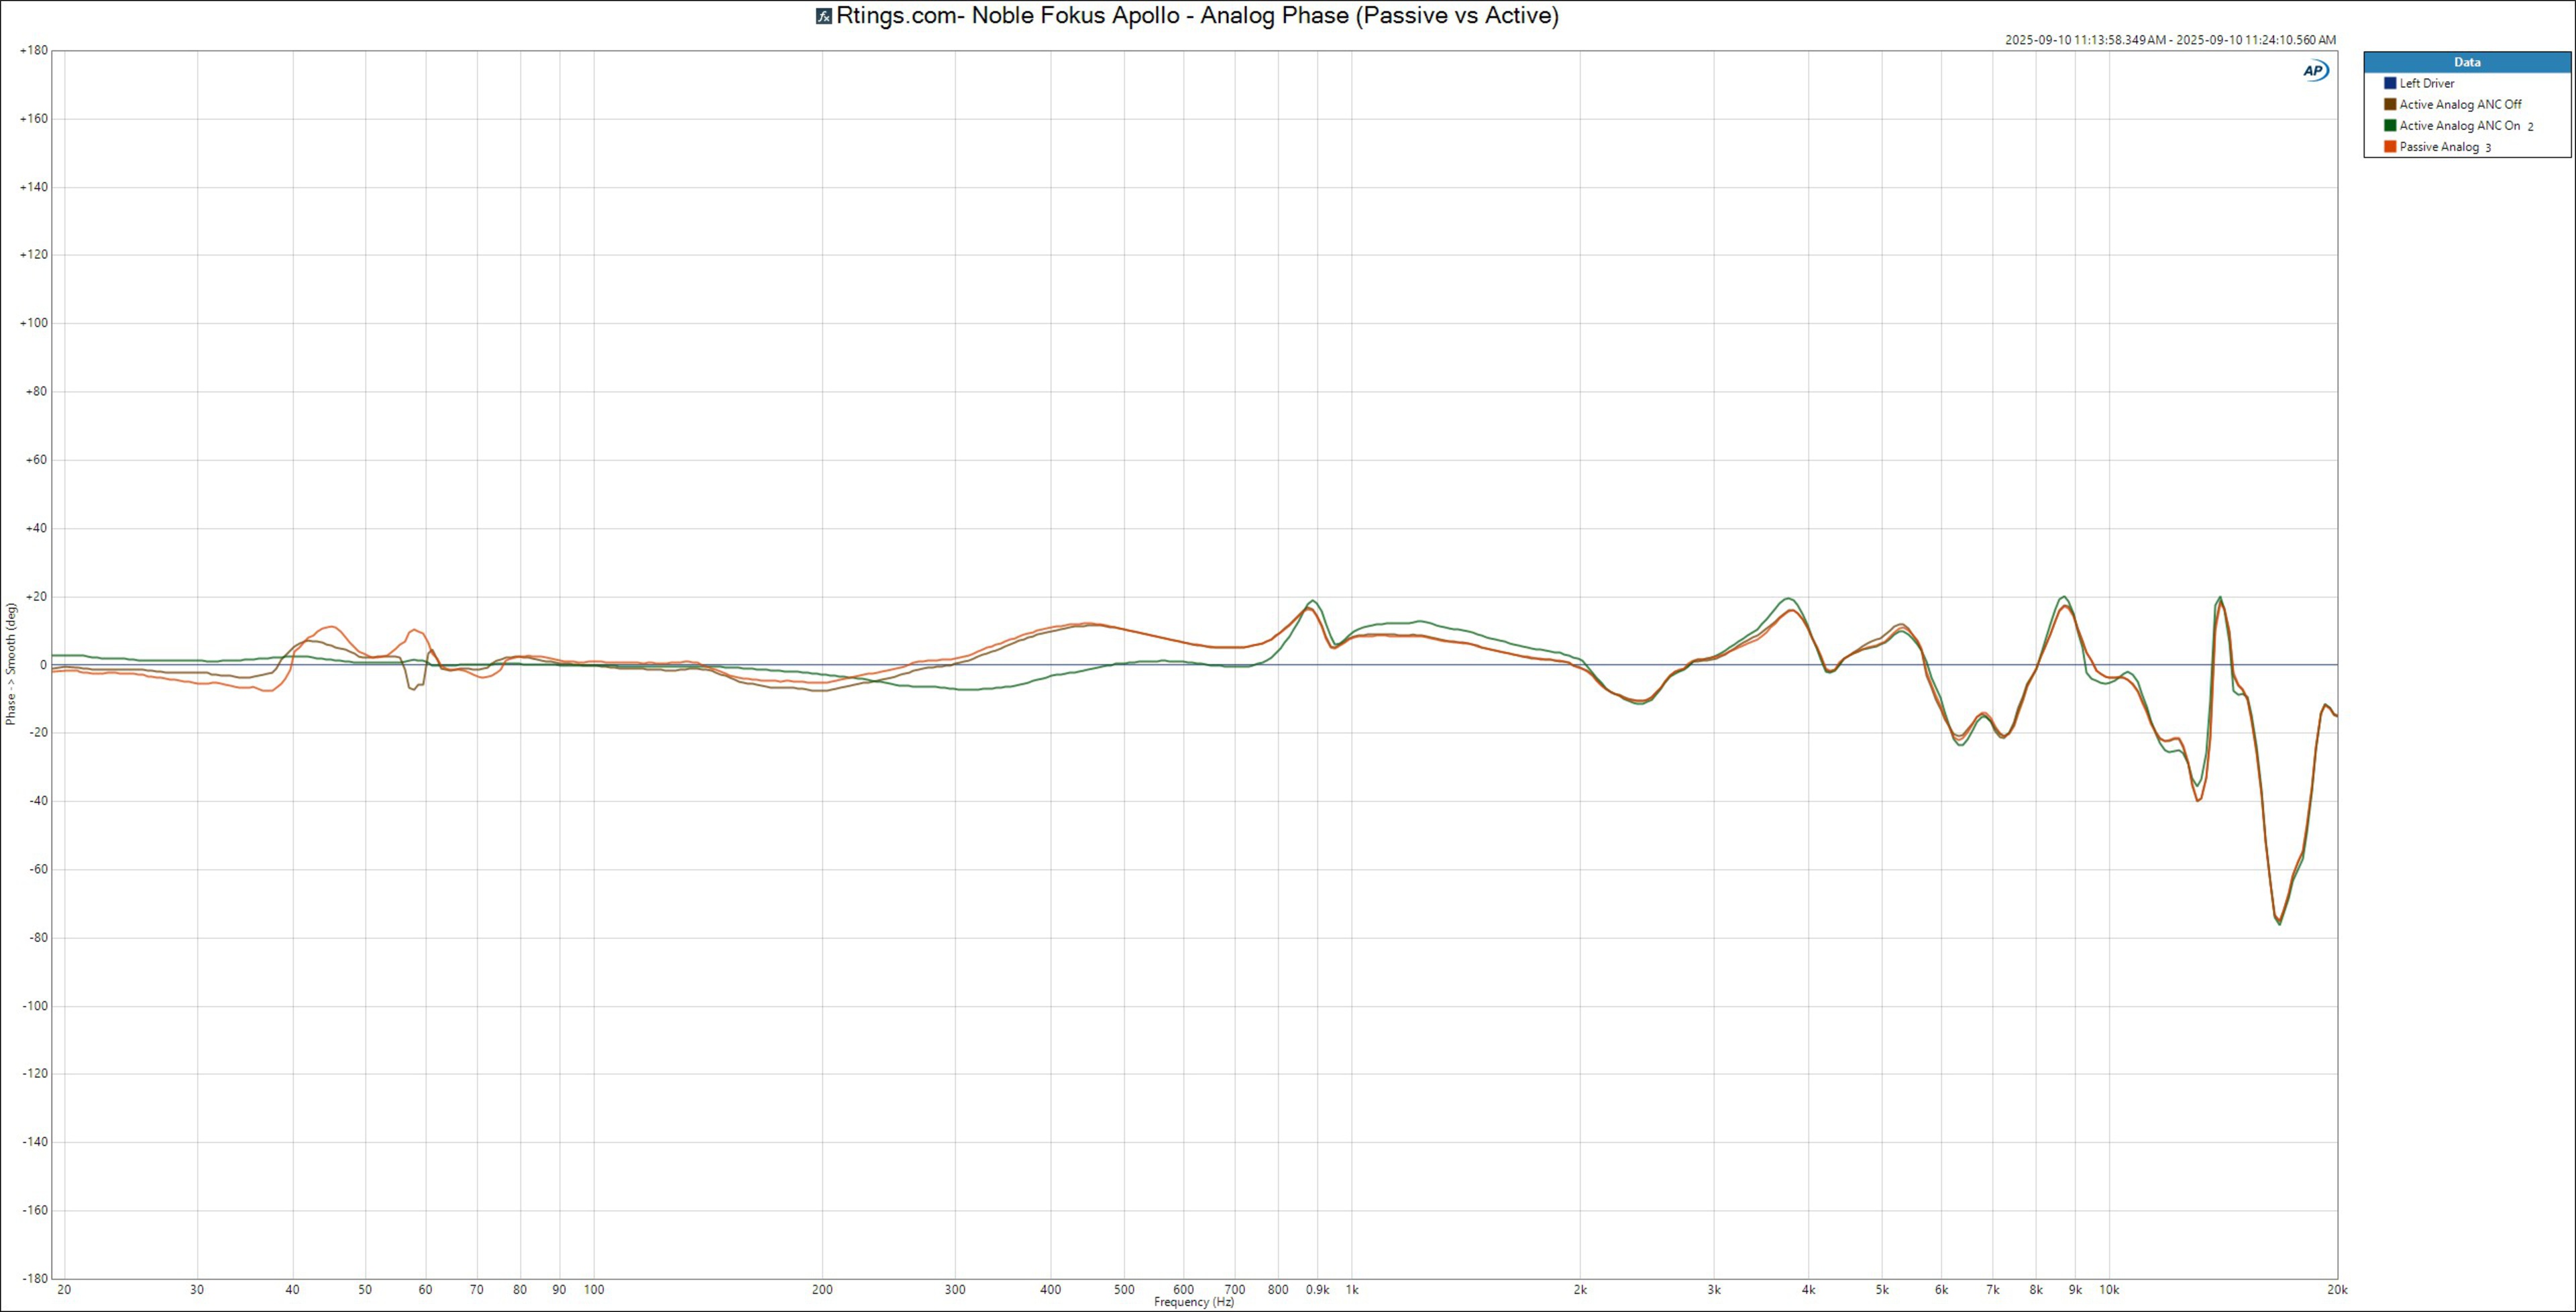2576x1312 pixels.
Task: Click the 200 tick on frequency axis
Action: click(x=822, y=1290)
